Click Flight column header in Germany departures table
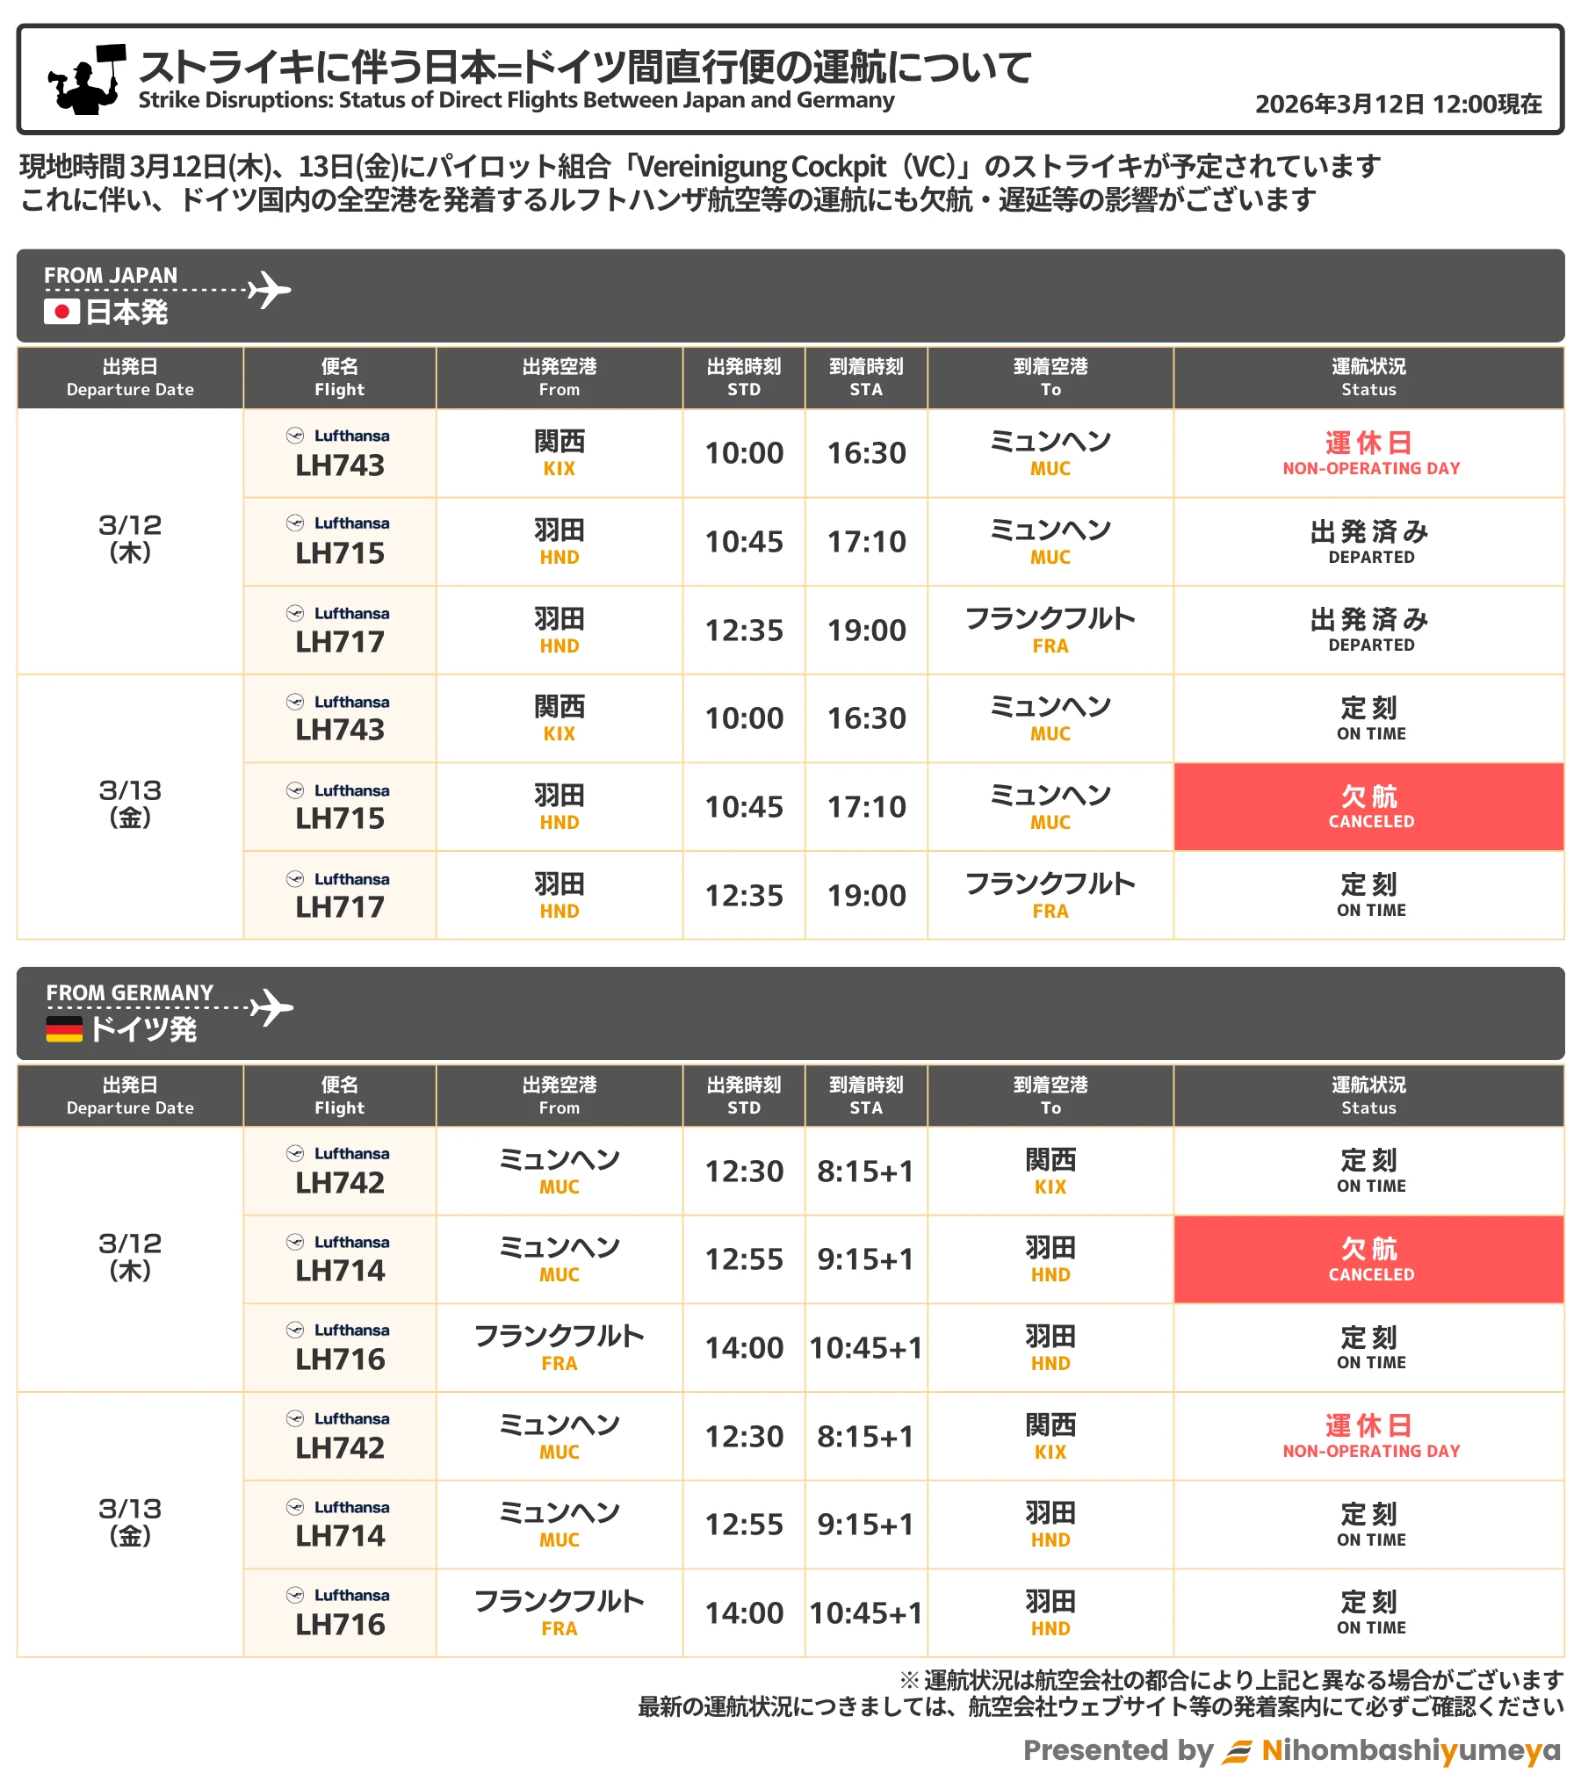Screen dimensions: 1581x1774 click(339, 1095)
